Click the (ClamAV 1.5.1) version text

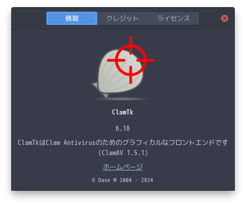point(123,153)
